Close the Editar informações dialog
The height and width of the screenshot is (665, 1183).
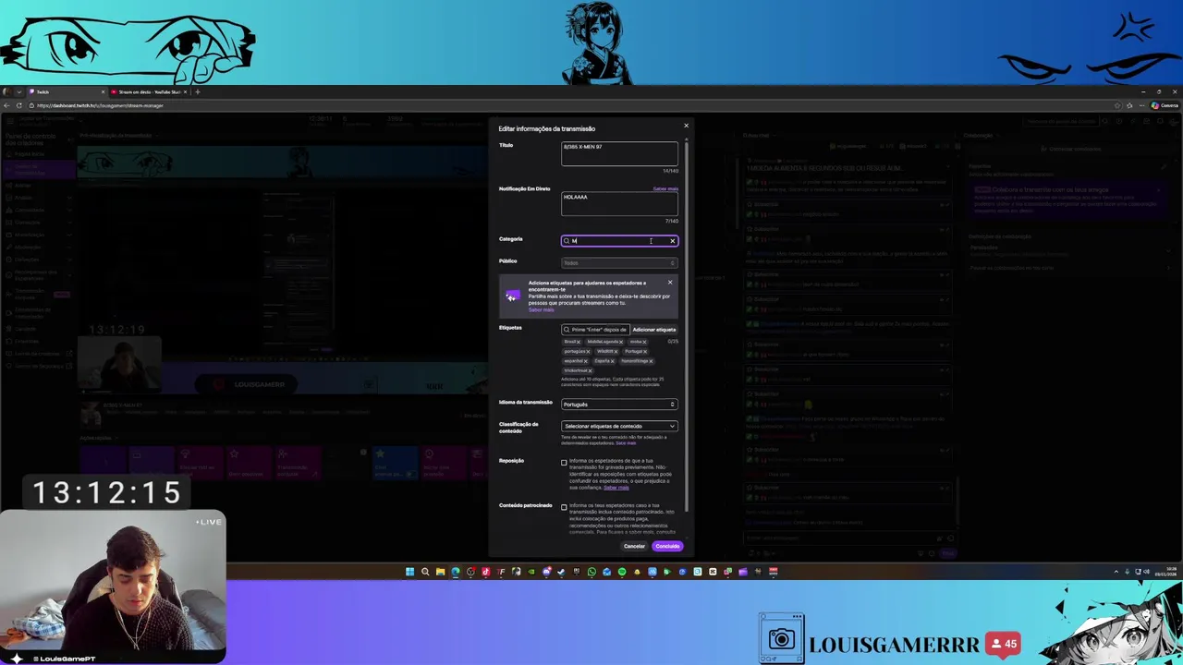pos(686,126)
